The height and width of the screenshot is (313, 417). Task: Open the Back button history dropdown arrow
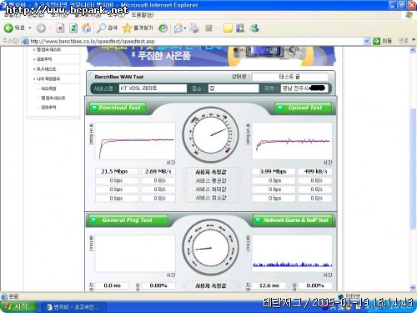(29, 28)
